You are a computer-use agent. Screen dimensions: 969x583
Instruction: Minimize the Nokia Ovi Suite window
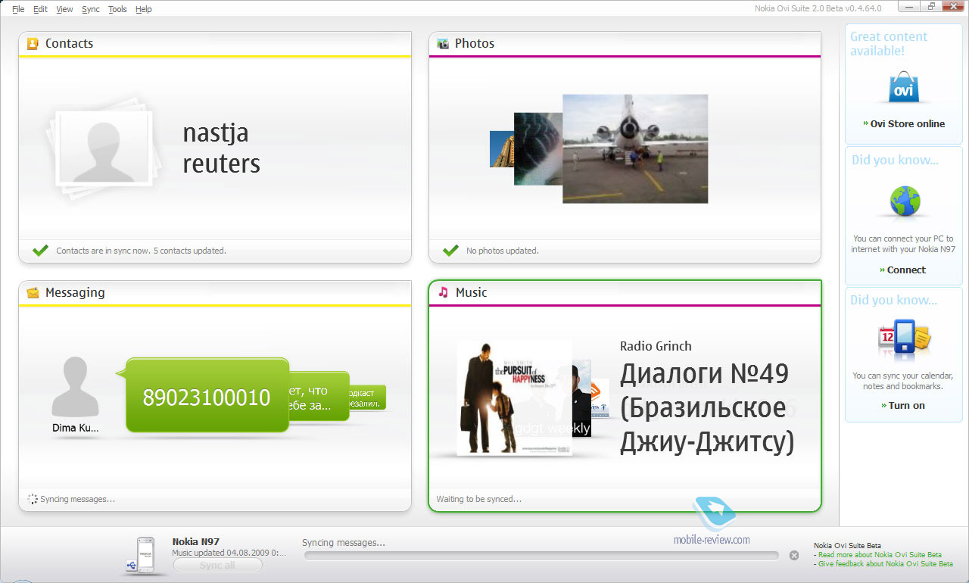pos(909,6)
